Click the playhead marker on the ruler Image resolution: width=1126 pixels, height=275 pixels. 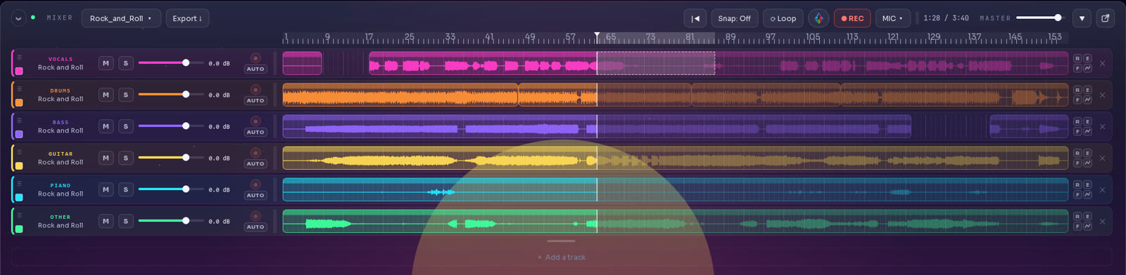tap(597, 35)
